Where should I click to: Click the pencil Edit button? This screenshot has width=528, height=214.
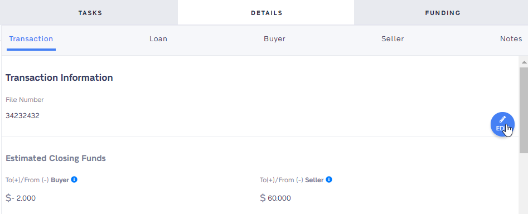[x=502, y=124]
